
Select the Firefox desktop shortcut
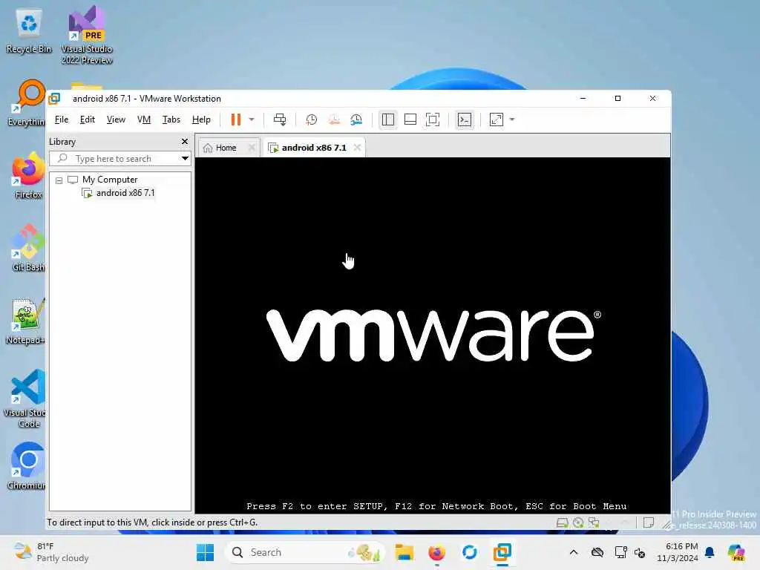pyautogui.click(x=28, y=176)
